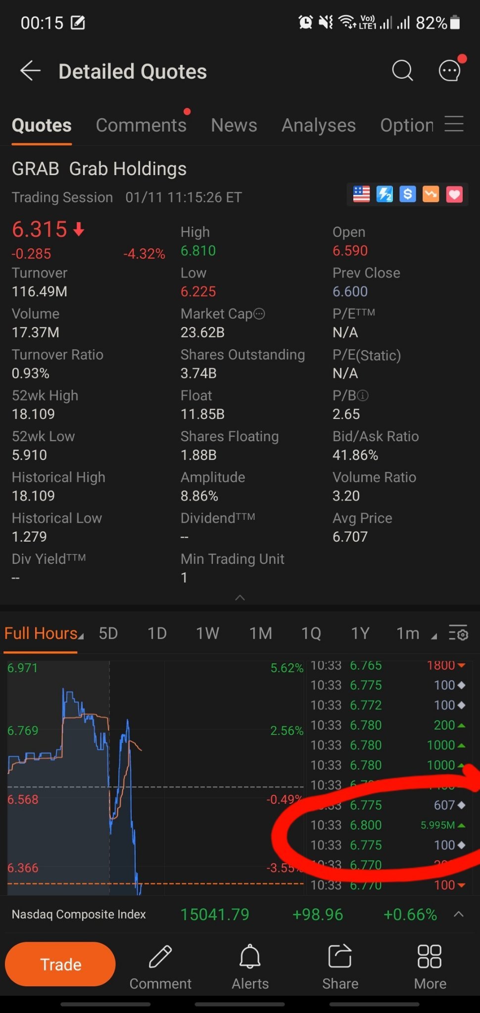Tap the Float value 11.85B
The width and height of the screenshot is (480, 1013).
[x=202, y=414]
